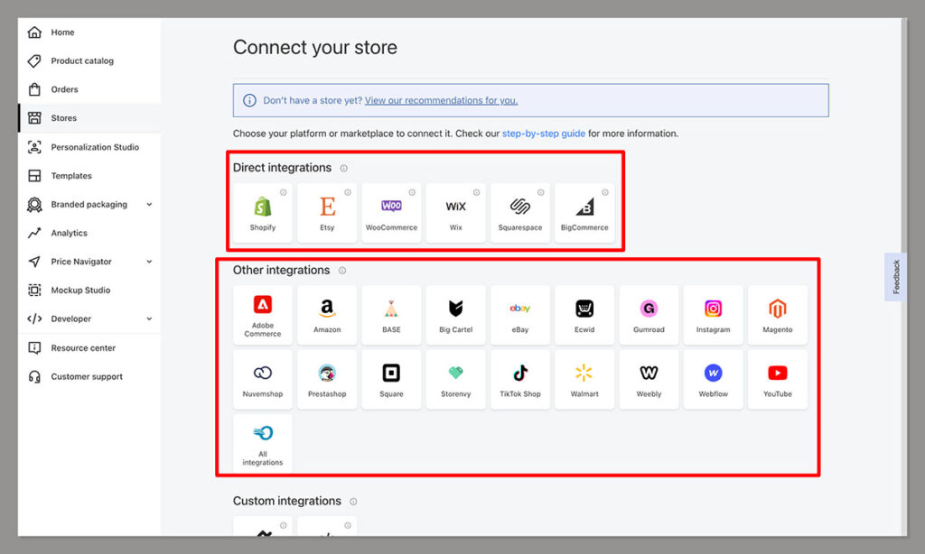Select the Weebly integration
The image size is (925, 554).
pos(649,380)
